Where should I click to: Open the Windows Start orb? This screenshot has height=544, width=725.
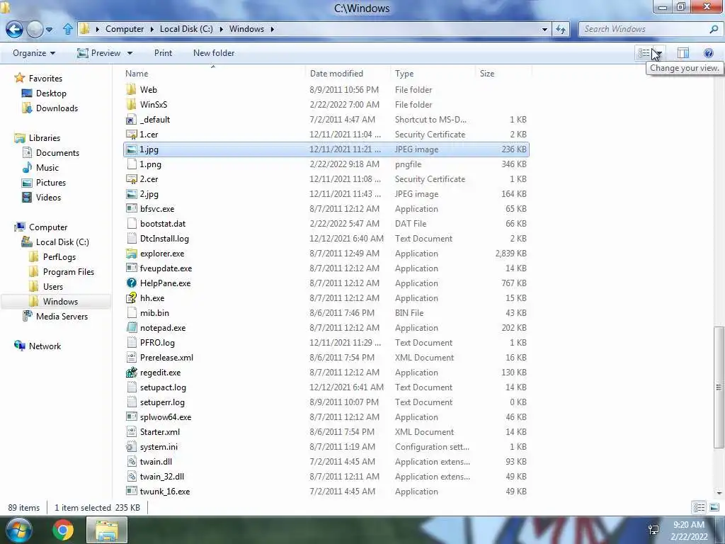point(18,530)
